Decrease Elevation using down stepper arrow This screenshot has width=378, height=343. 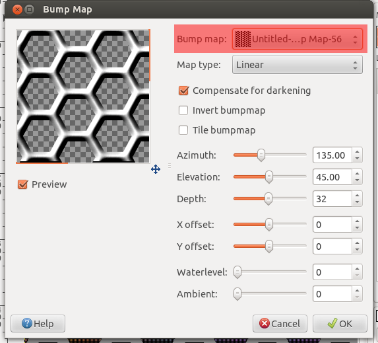(357, 180)
